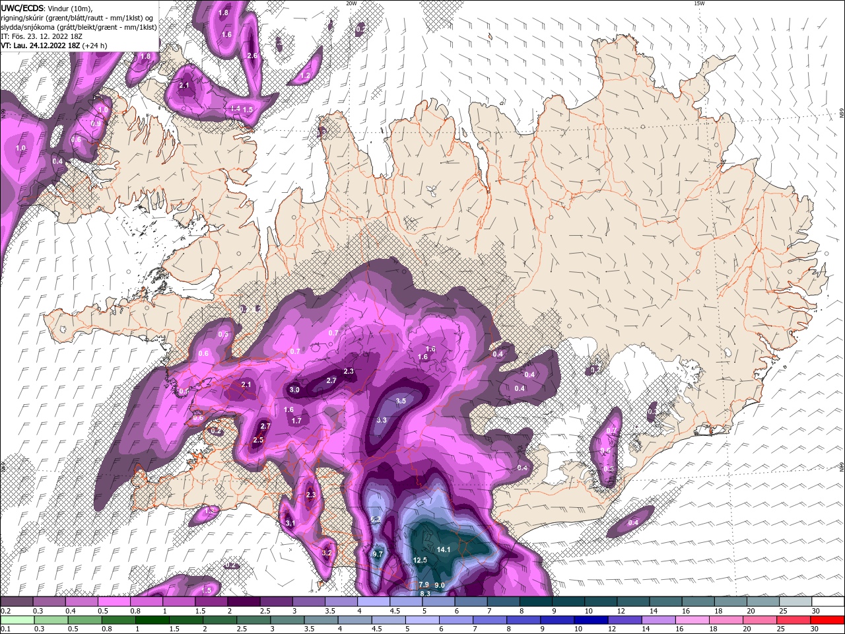
Task: Click the 20 label in the lower scale
Action: pyautogui.click(x=747, y=629)
